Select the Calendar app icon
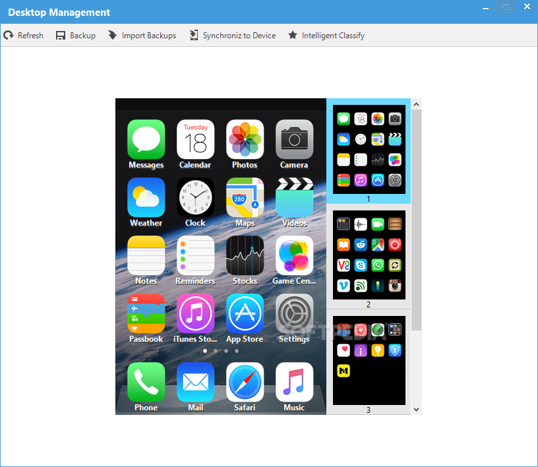538x467 pixels. (196, 139)
